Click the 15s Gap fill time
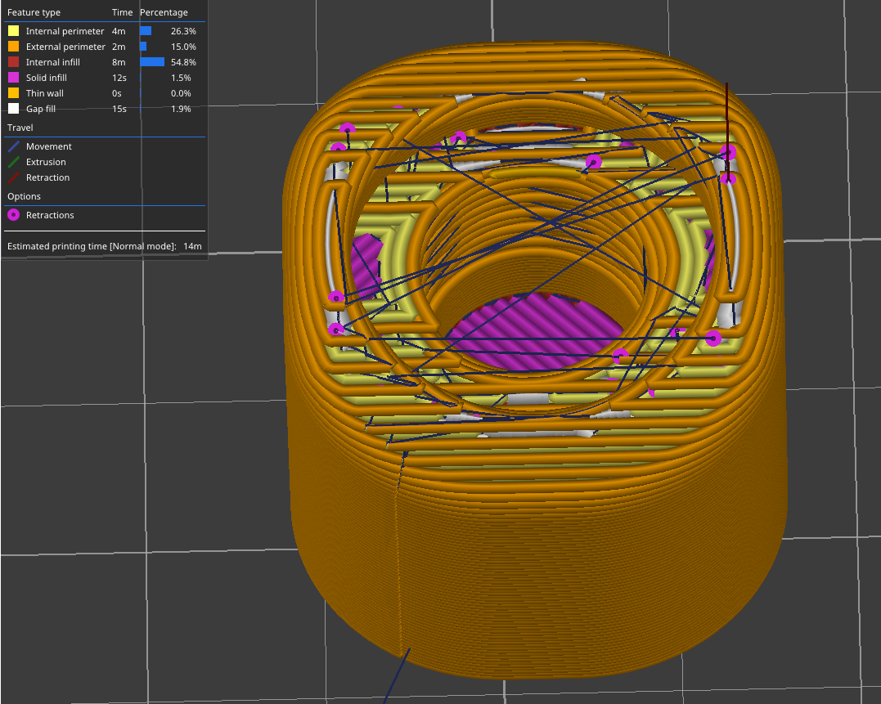The height and width of the screenshot is (704, 881). (119, 109)
